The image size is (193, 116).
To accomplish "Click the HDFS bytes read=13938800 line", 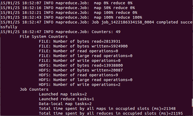I will coord(81,65).
